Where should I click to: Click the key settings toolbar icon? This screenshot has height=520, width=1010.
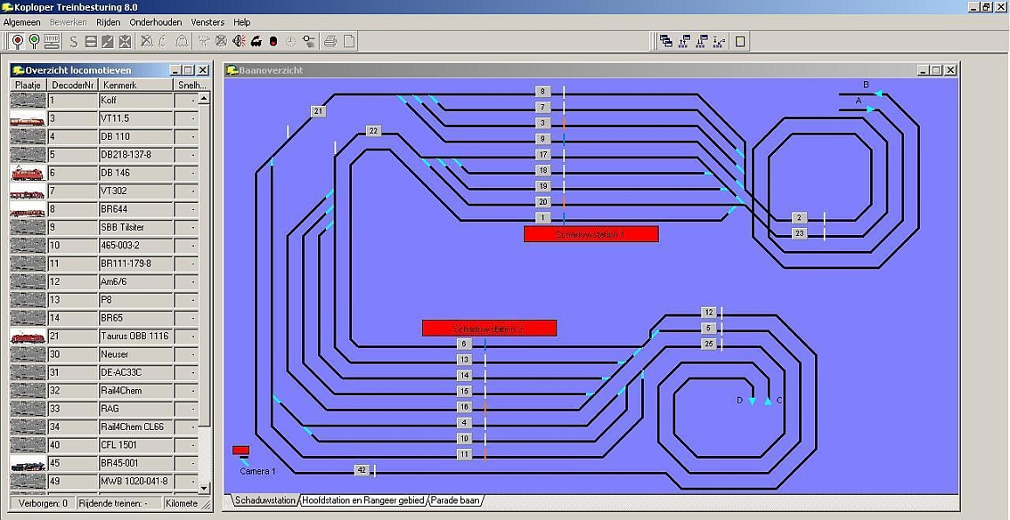pyautogui.click(x=309, y=42)
